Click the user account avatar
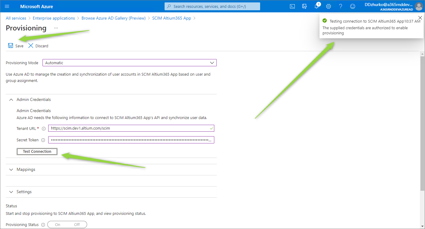Screen dimensions: 425x229 (x=419, y=6)
